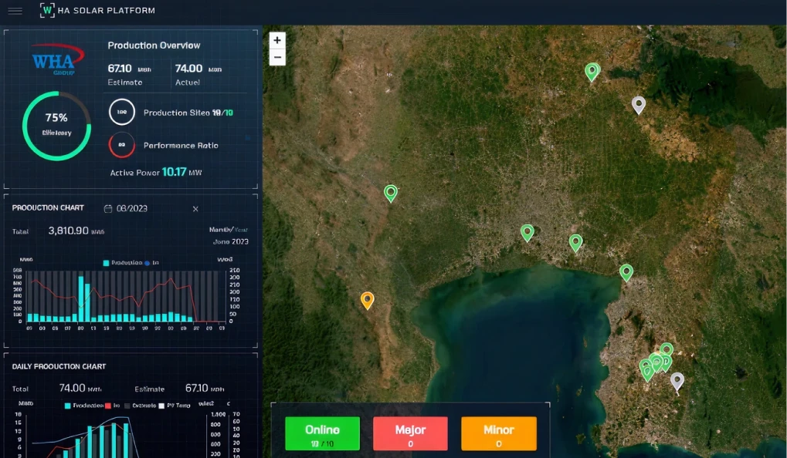The height and width of the screenshot is (458, 787).
Task: Click the westernmost green site pin
Action: [x=391, y=192]
